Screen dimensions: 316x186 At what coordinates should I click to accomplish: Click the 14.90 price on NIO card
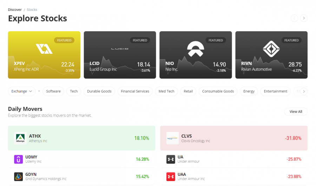tap(219, 65)
